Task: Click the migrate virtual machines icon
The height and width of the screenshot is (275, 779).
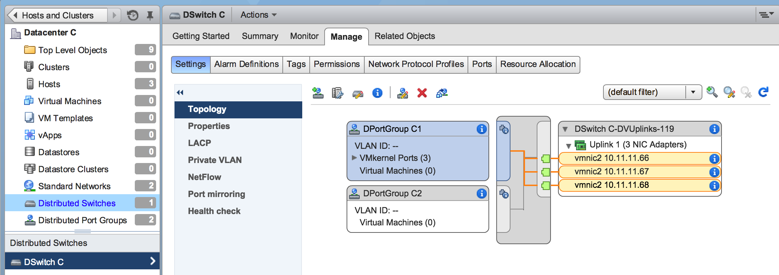Action: pos(442,93)
